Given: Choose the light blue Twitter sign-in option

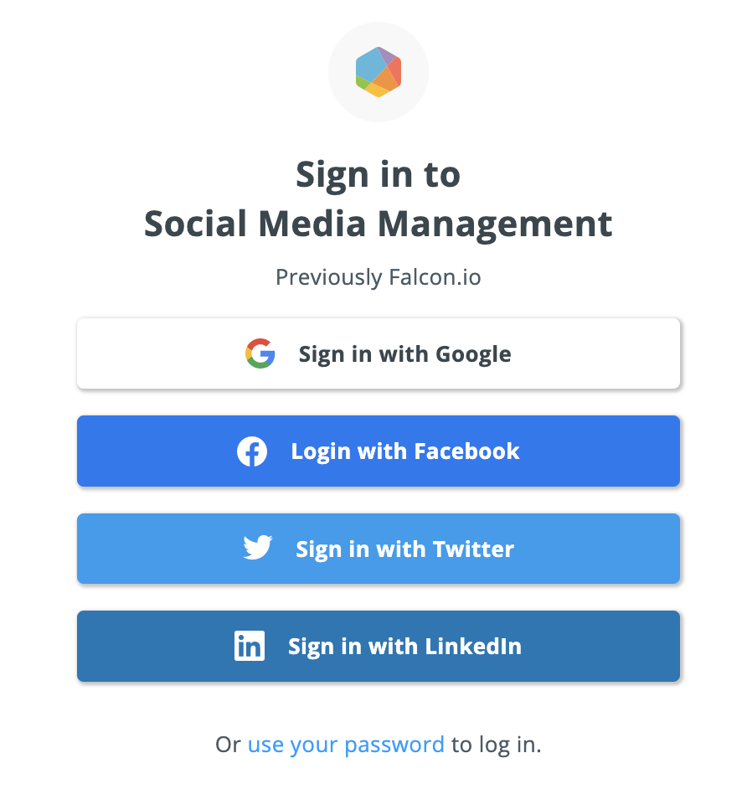Looking at the screenshot, I should [x=378, y=549].
